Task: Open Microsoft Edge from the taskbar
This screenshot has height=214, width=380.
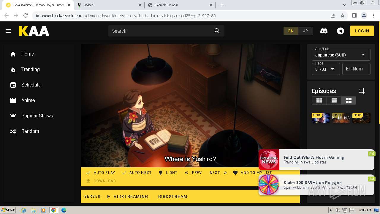Action: 64,210
